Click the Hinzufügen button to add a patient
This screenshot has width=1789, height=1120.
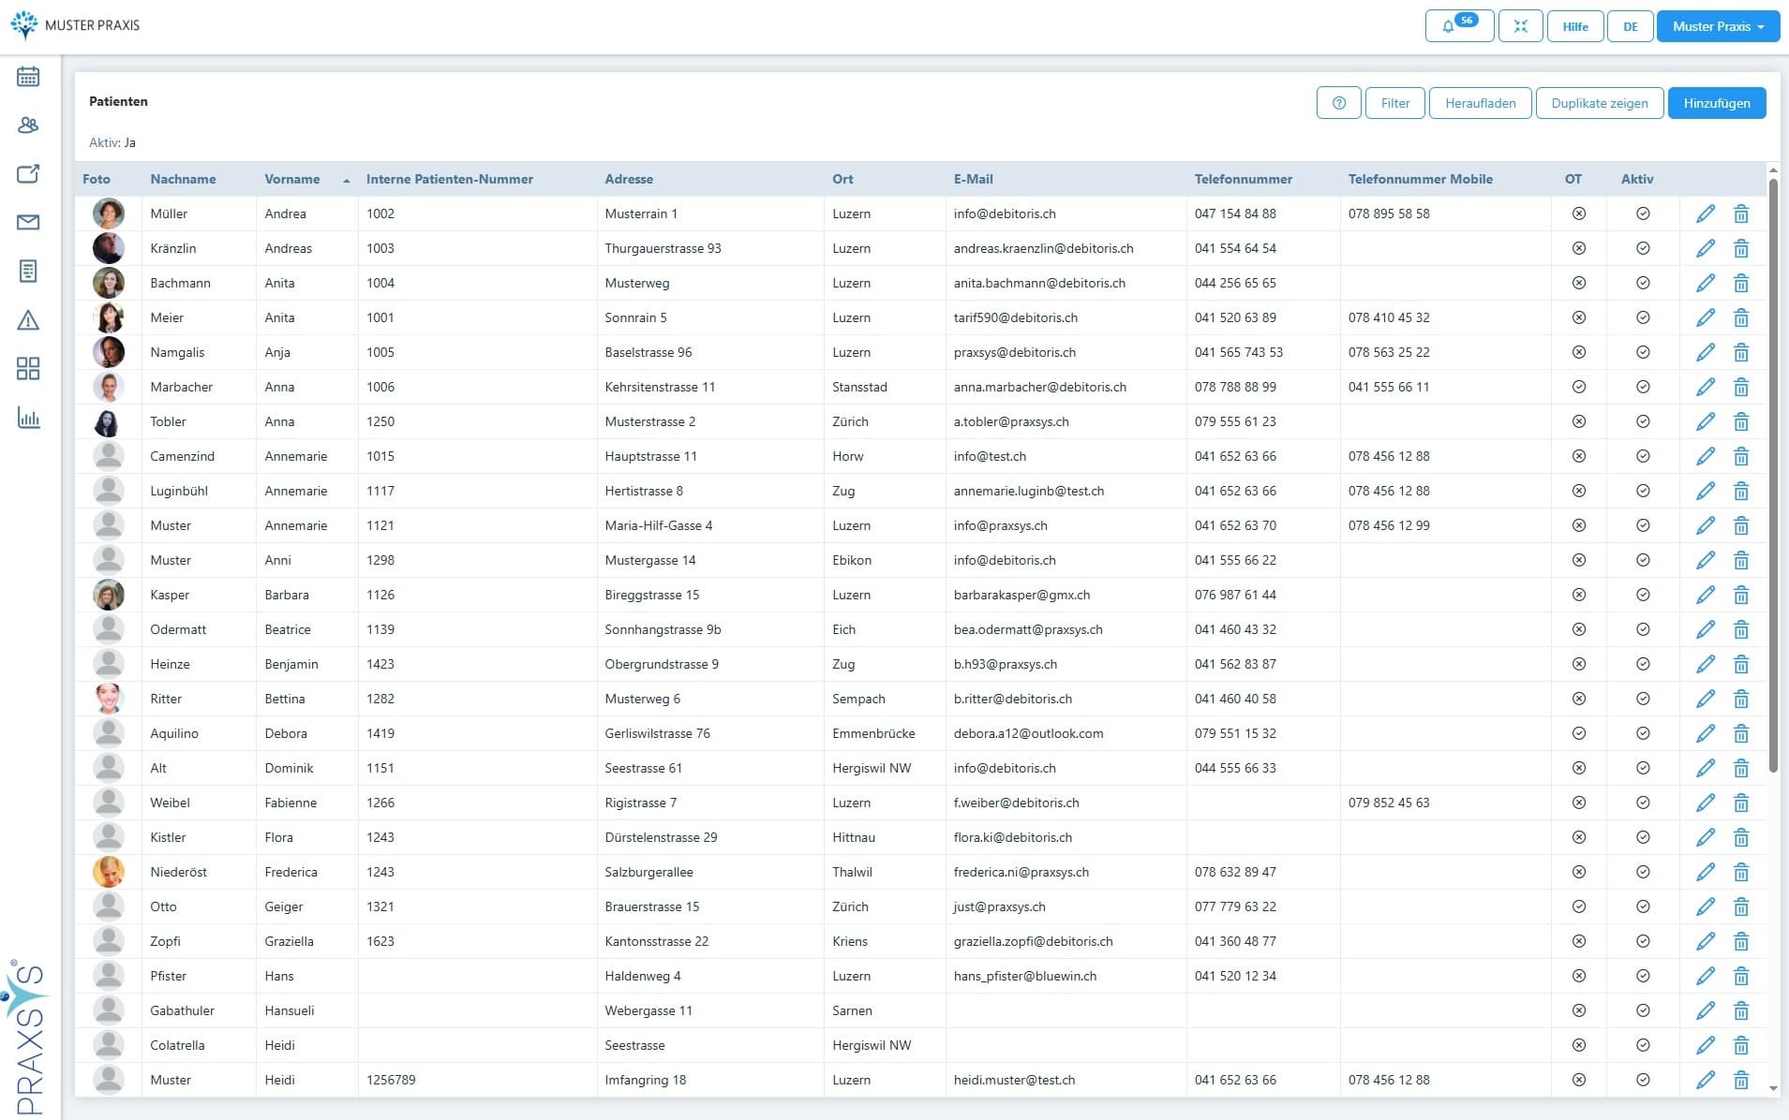click(x=1717, y=103)
